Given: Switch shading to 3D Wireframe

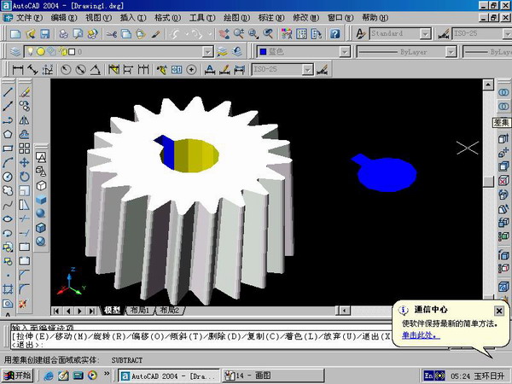Looking at the screenshot, I should (41, 172).
